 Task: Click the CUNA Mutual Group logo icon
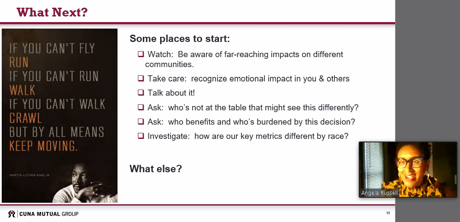click(x=11, y=214)
